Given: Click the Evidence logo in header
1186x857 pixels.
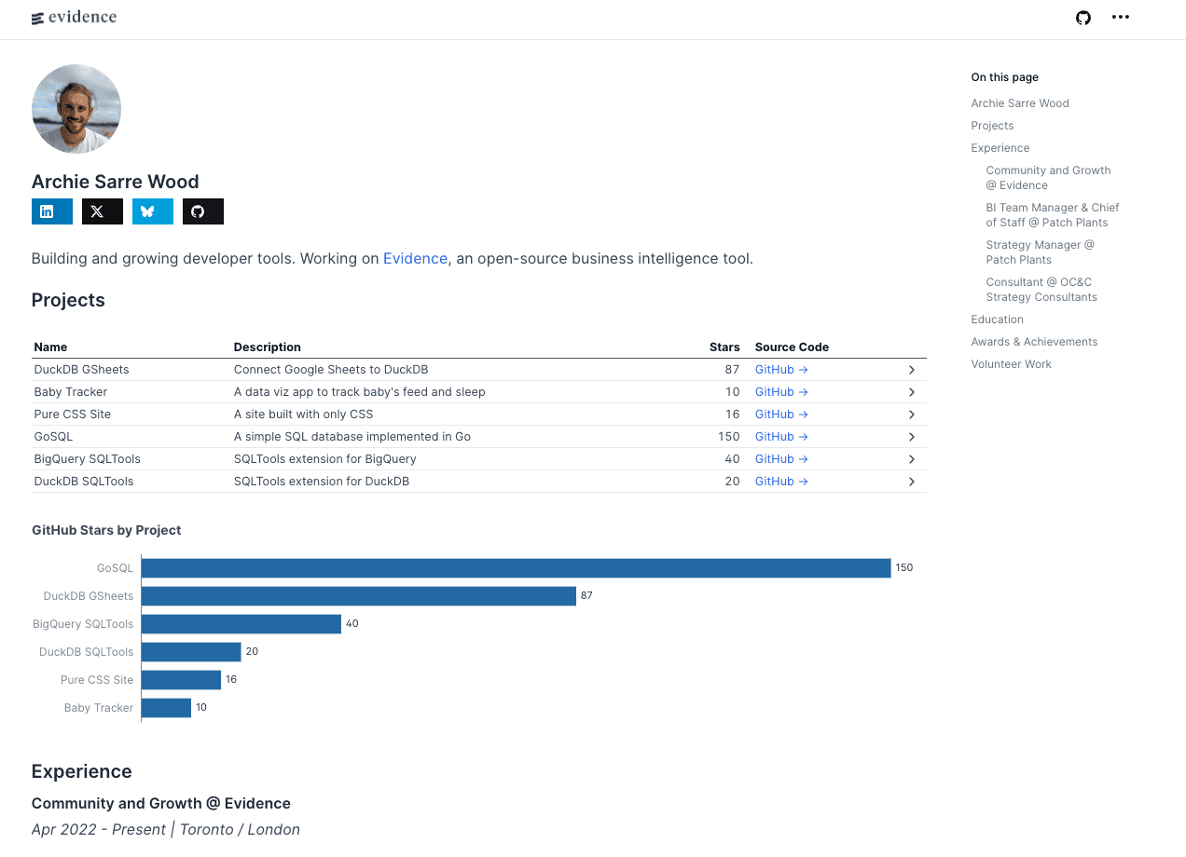Looking at the screenshot, I should pos(75,18).
